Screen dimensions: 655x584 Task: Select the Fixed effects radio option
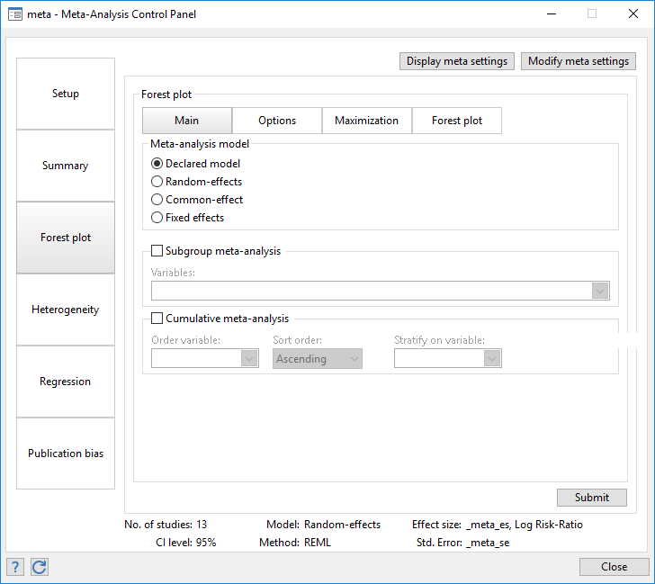pos(157,218)
